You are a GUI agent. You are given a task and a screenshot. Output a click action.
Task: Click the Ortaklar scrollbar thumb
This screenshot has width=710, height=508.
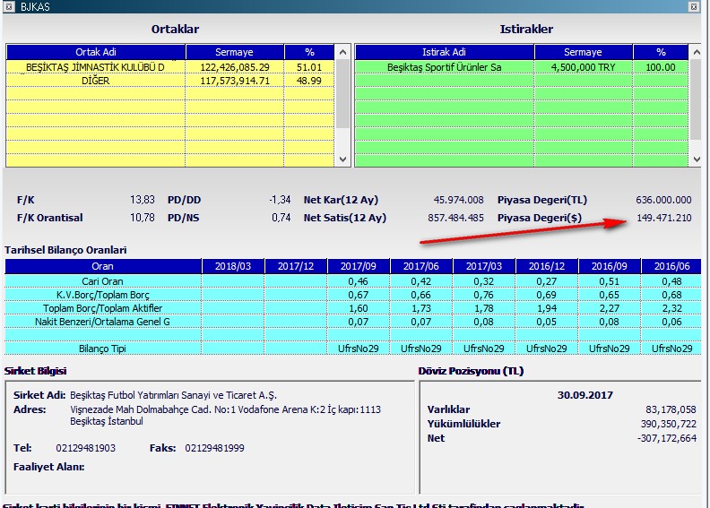click(342, 94)
